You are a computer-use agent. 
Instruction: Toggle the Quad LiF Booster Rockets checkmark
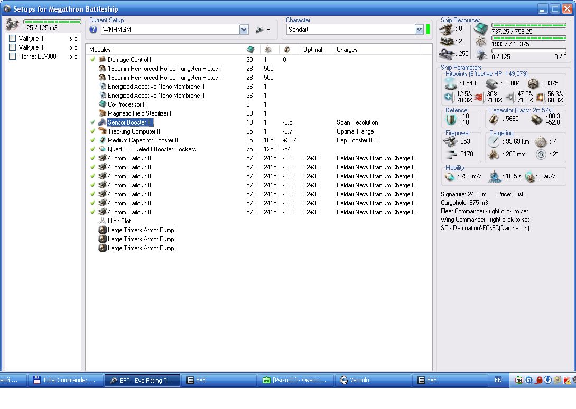pyautogui.click(x=92, y=149)
